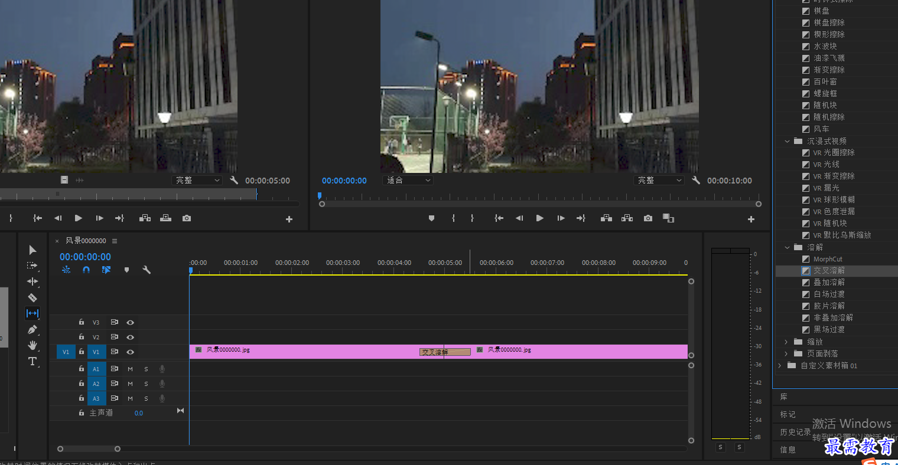Toggle linked selection in timeline
Screen dimensions: 898x465
click(106, 270)
